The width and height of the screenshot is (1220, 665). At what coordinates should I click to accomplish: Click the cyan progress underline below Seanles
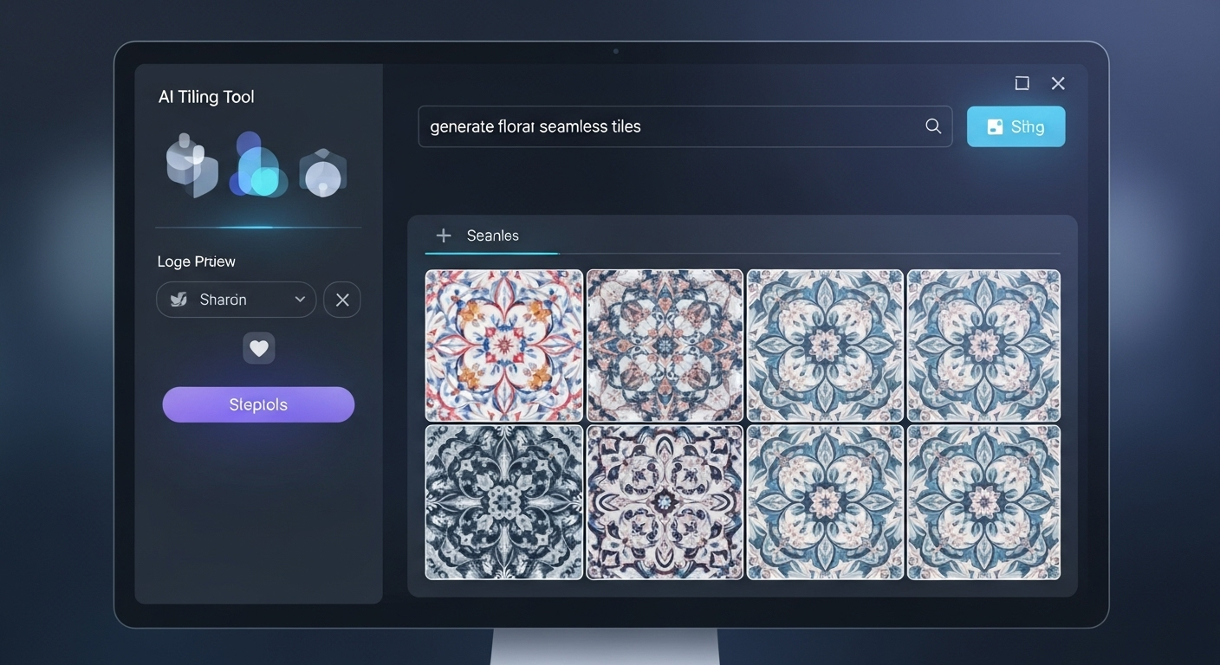coord(491,252)
